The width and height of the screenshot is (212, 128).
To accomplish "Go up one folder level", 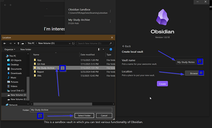I will pyautogui.click(x=18, y=43).
